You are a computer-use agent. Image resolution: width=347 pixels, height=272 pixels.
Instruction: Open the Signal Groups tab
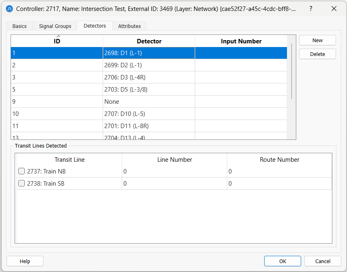pyautogui.click(x=54, y=26)
